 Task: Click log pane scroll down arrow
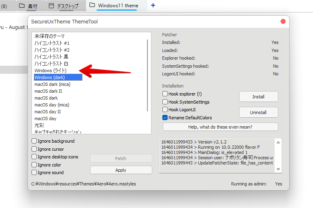coord(278,169)
